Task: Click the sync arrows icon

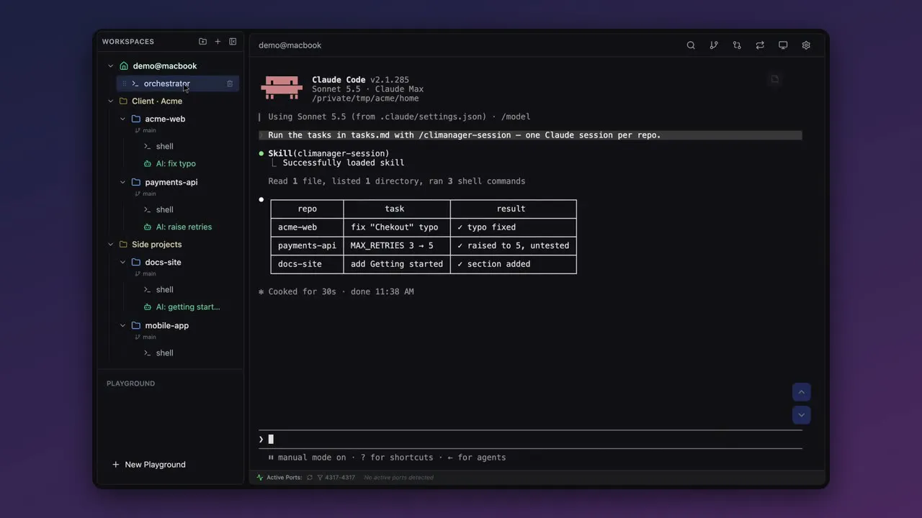Action: [x=760, y=45]
